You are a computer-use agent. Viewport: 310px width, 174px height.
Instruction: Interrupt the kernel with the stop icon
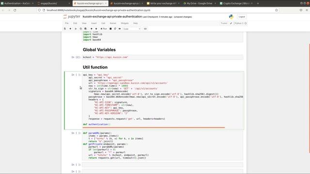[x=110, y=29]
